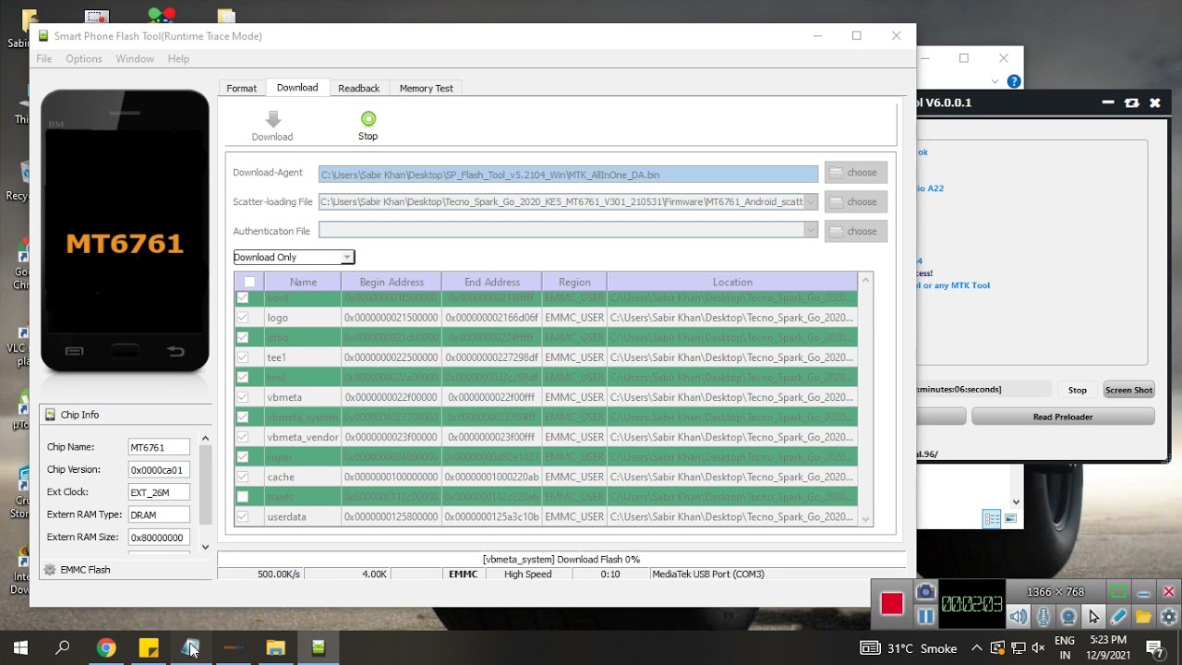Screen dimensions: 1182x665
Task: Click Chip Info panel scroll-down arrow
Action: pyautogui.click(x=205, y=547)
